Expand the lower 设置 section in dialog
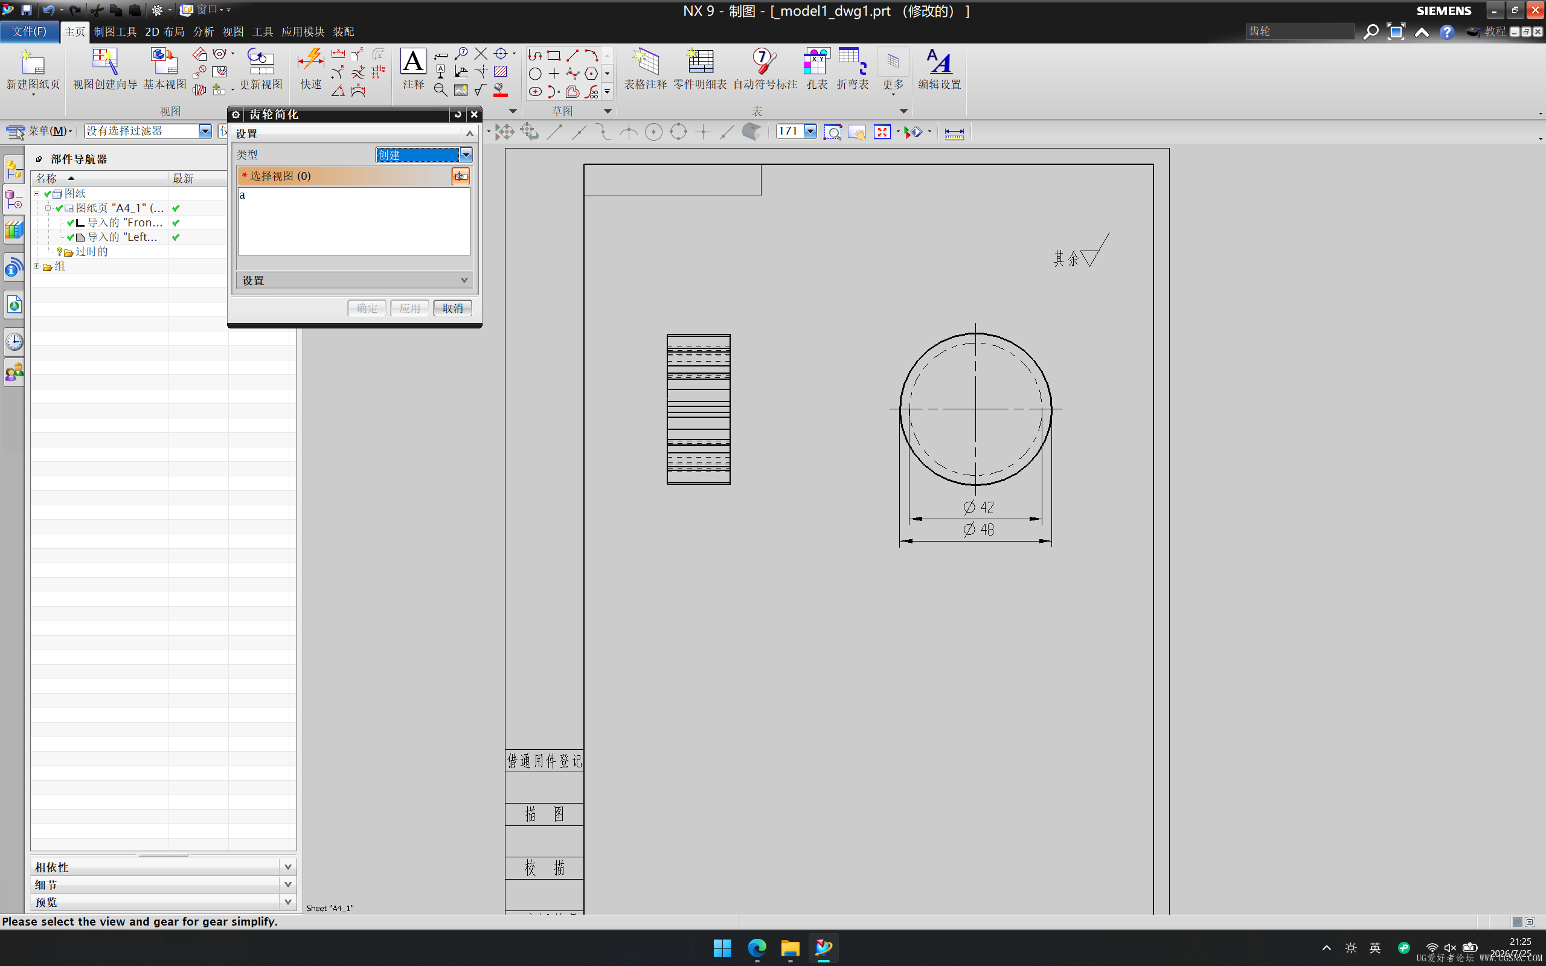This screenshot has width=1546, height=966. click(x=464, y=281)
